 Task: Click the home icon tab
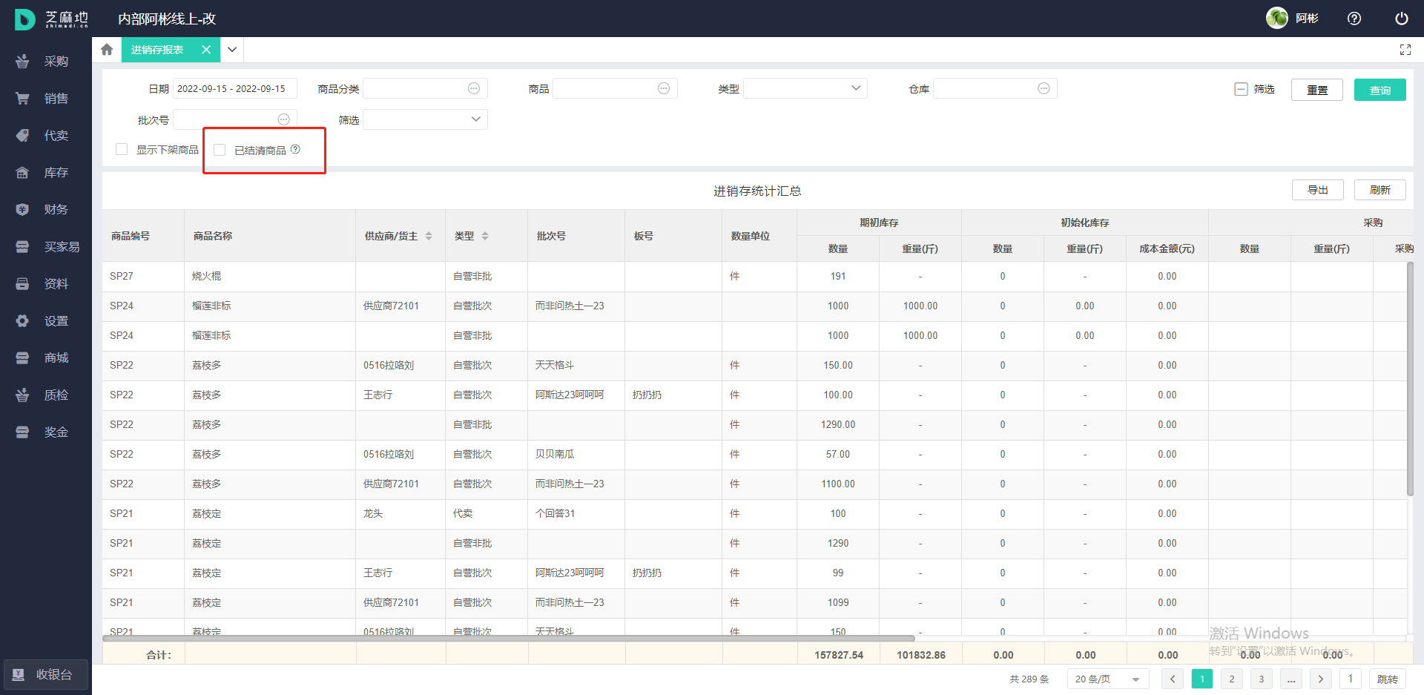click(107, 50)
